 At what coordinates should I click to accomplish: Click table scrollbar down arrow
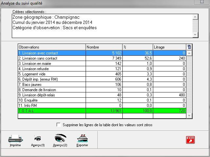click(189, 115)
